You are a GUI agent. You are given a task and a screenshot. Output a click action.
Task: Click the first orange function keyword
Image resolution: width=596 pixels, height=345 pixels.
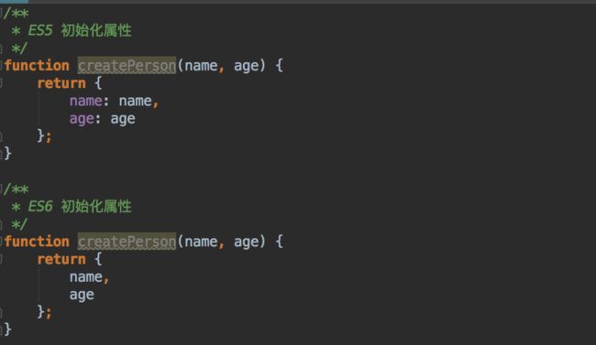click(x=37, y=65)
